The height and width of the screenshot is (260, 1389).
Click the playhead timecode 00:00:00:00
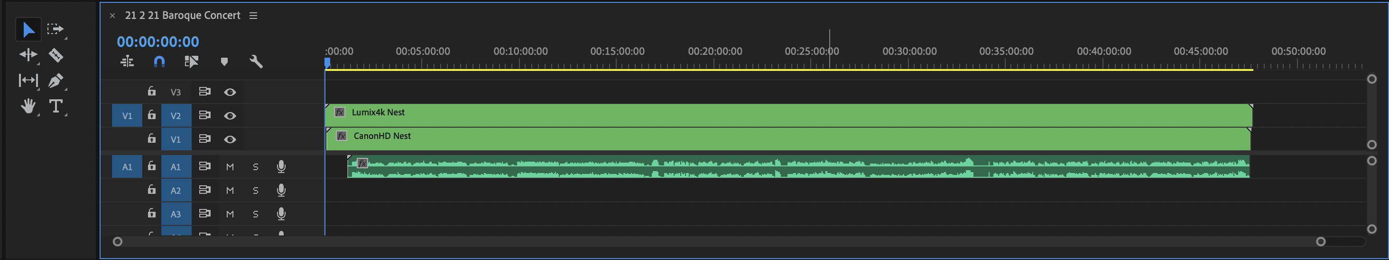coord(158,42)
